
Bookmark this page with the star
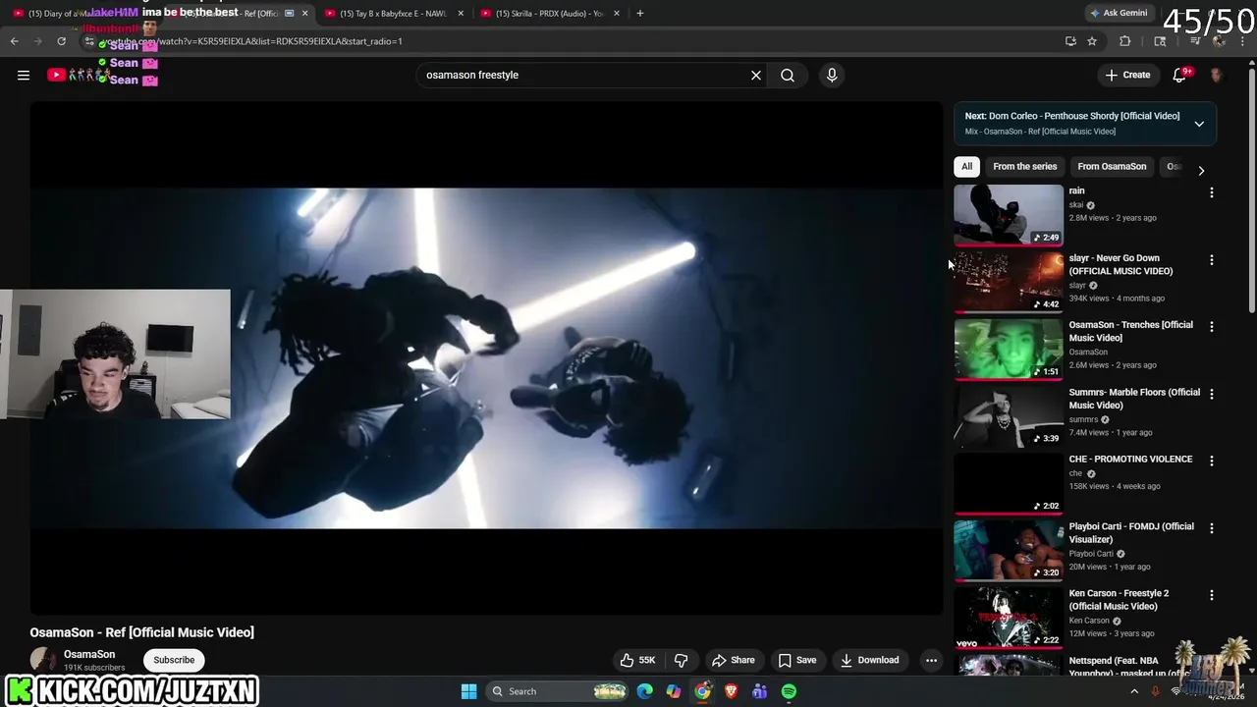click(1092, 41)
